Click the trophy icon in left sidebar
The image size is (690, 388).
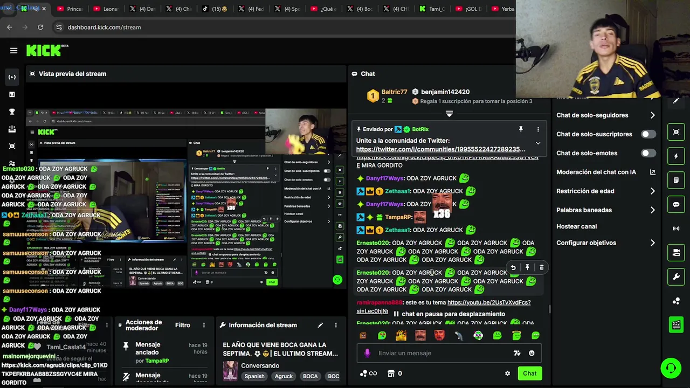[x=12, y=112]
